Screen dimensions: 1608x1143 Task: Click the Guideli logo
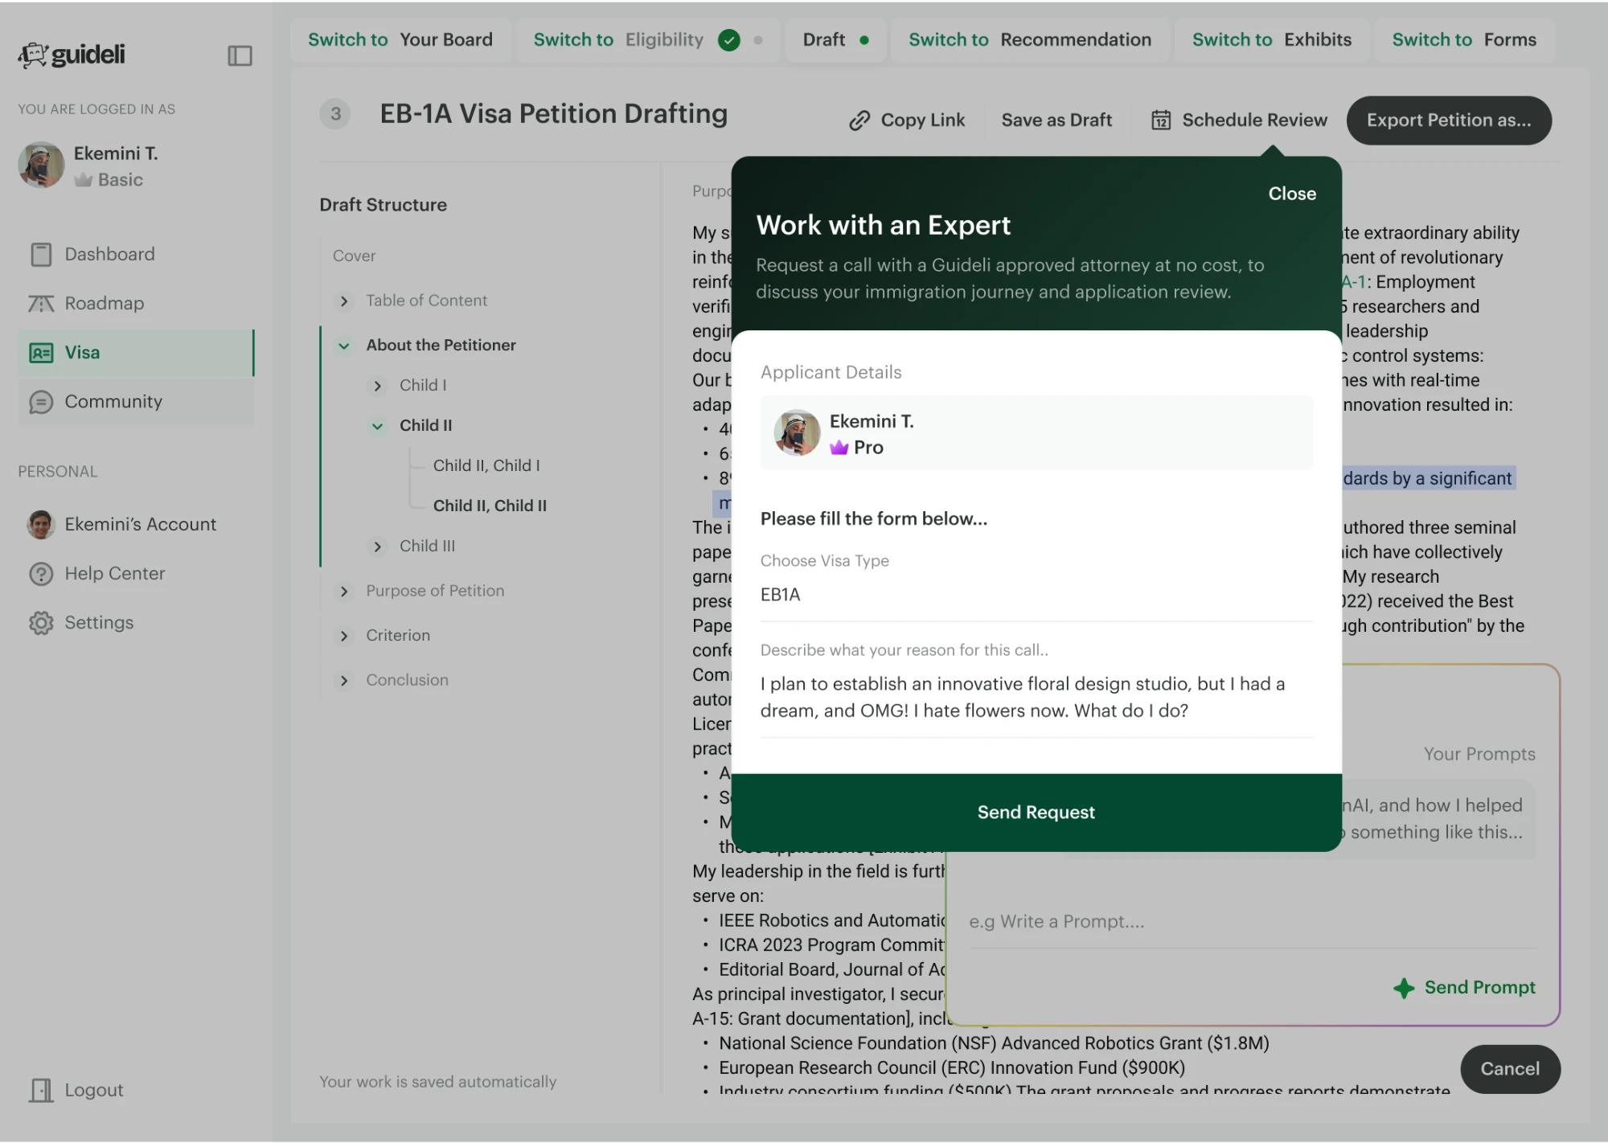[72, 55]
